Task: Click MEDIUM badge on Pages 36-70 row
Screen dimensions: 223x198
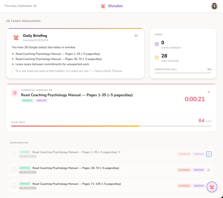Action: (x=199, y=170)
